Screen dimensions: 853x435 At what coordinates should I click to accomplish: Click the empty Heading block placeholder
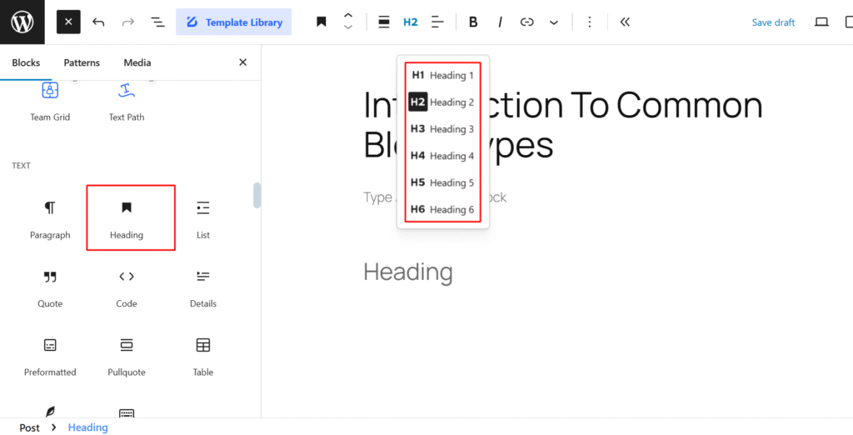pos(408,271)
